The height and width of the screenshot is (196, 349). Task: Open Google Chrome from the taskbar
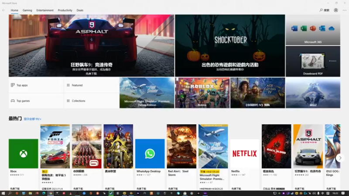point(50,193)
